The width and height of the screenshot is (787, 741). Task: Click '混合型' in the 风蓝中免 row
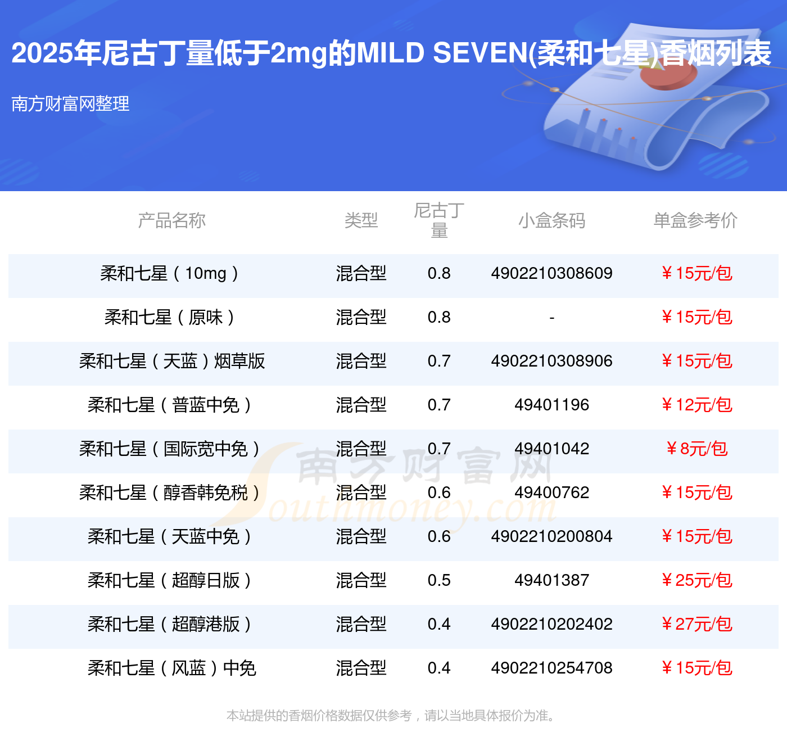pyautogui.click(x=361, y=668)
